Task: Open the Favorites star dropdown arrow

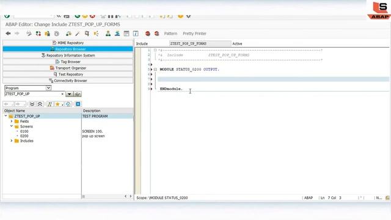Action: click(x=62, y=105)
